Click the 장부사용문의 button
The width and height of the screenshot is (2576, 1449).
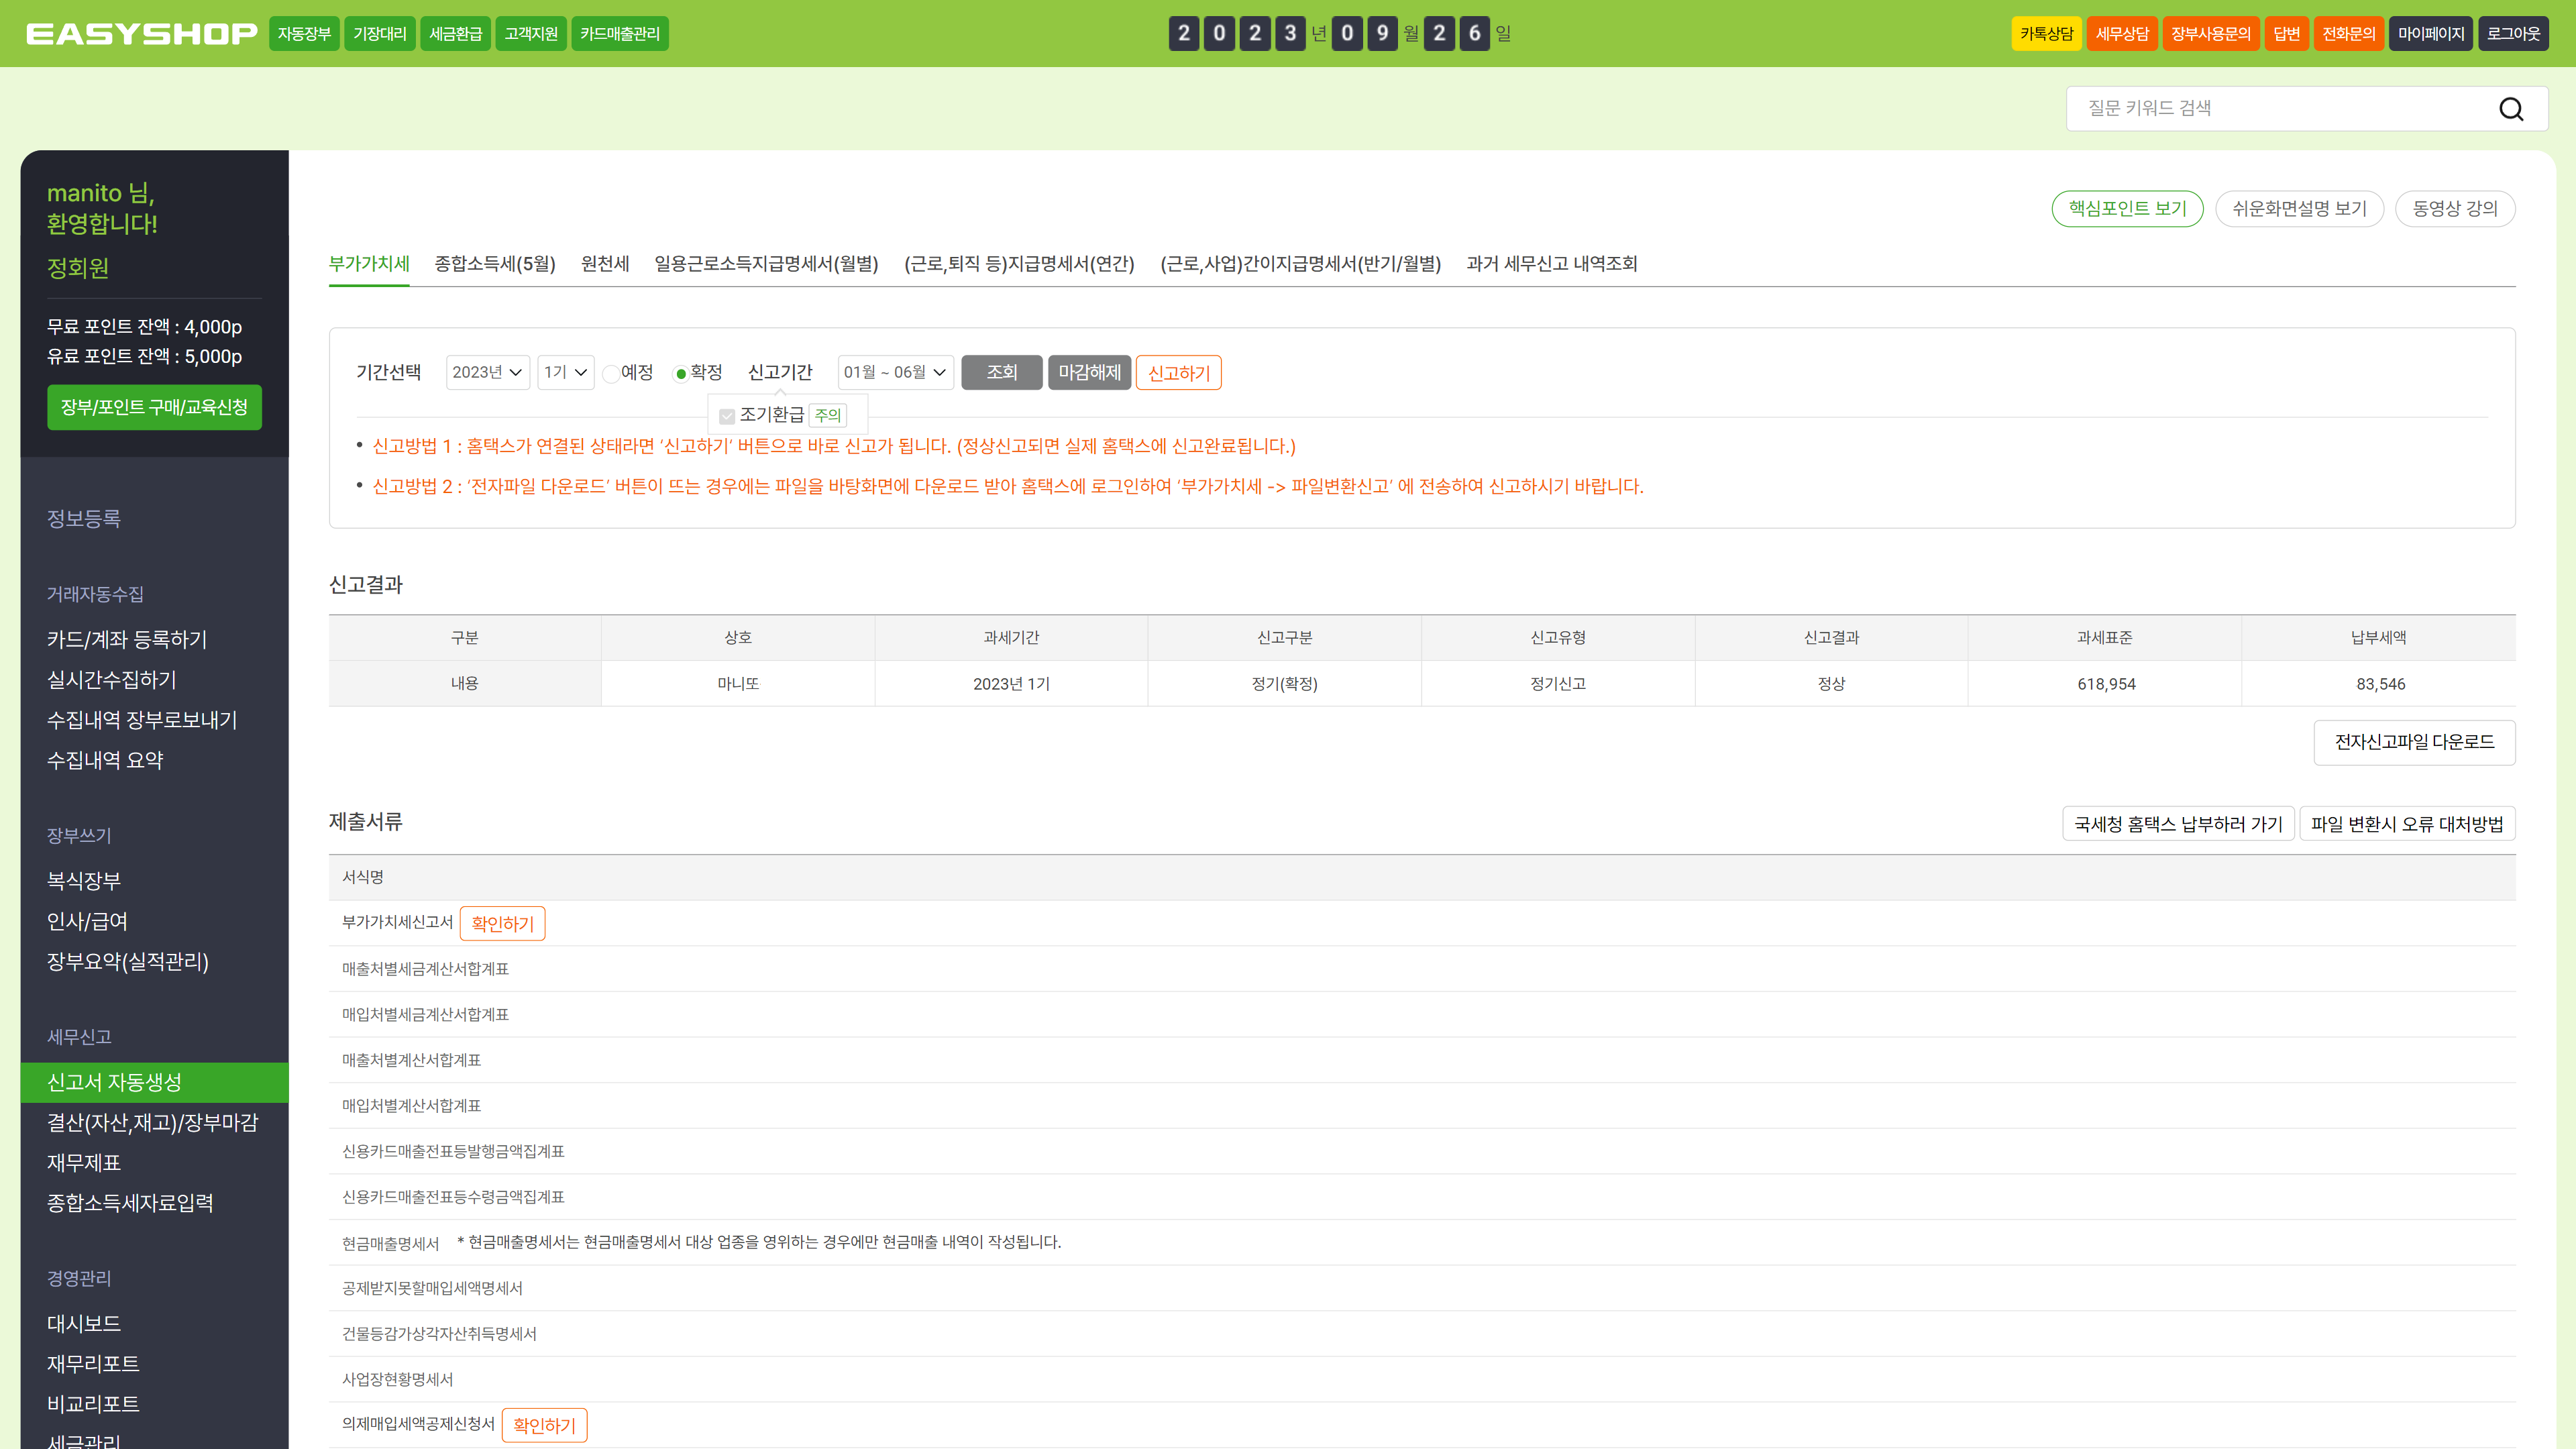2211,34
